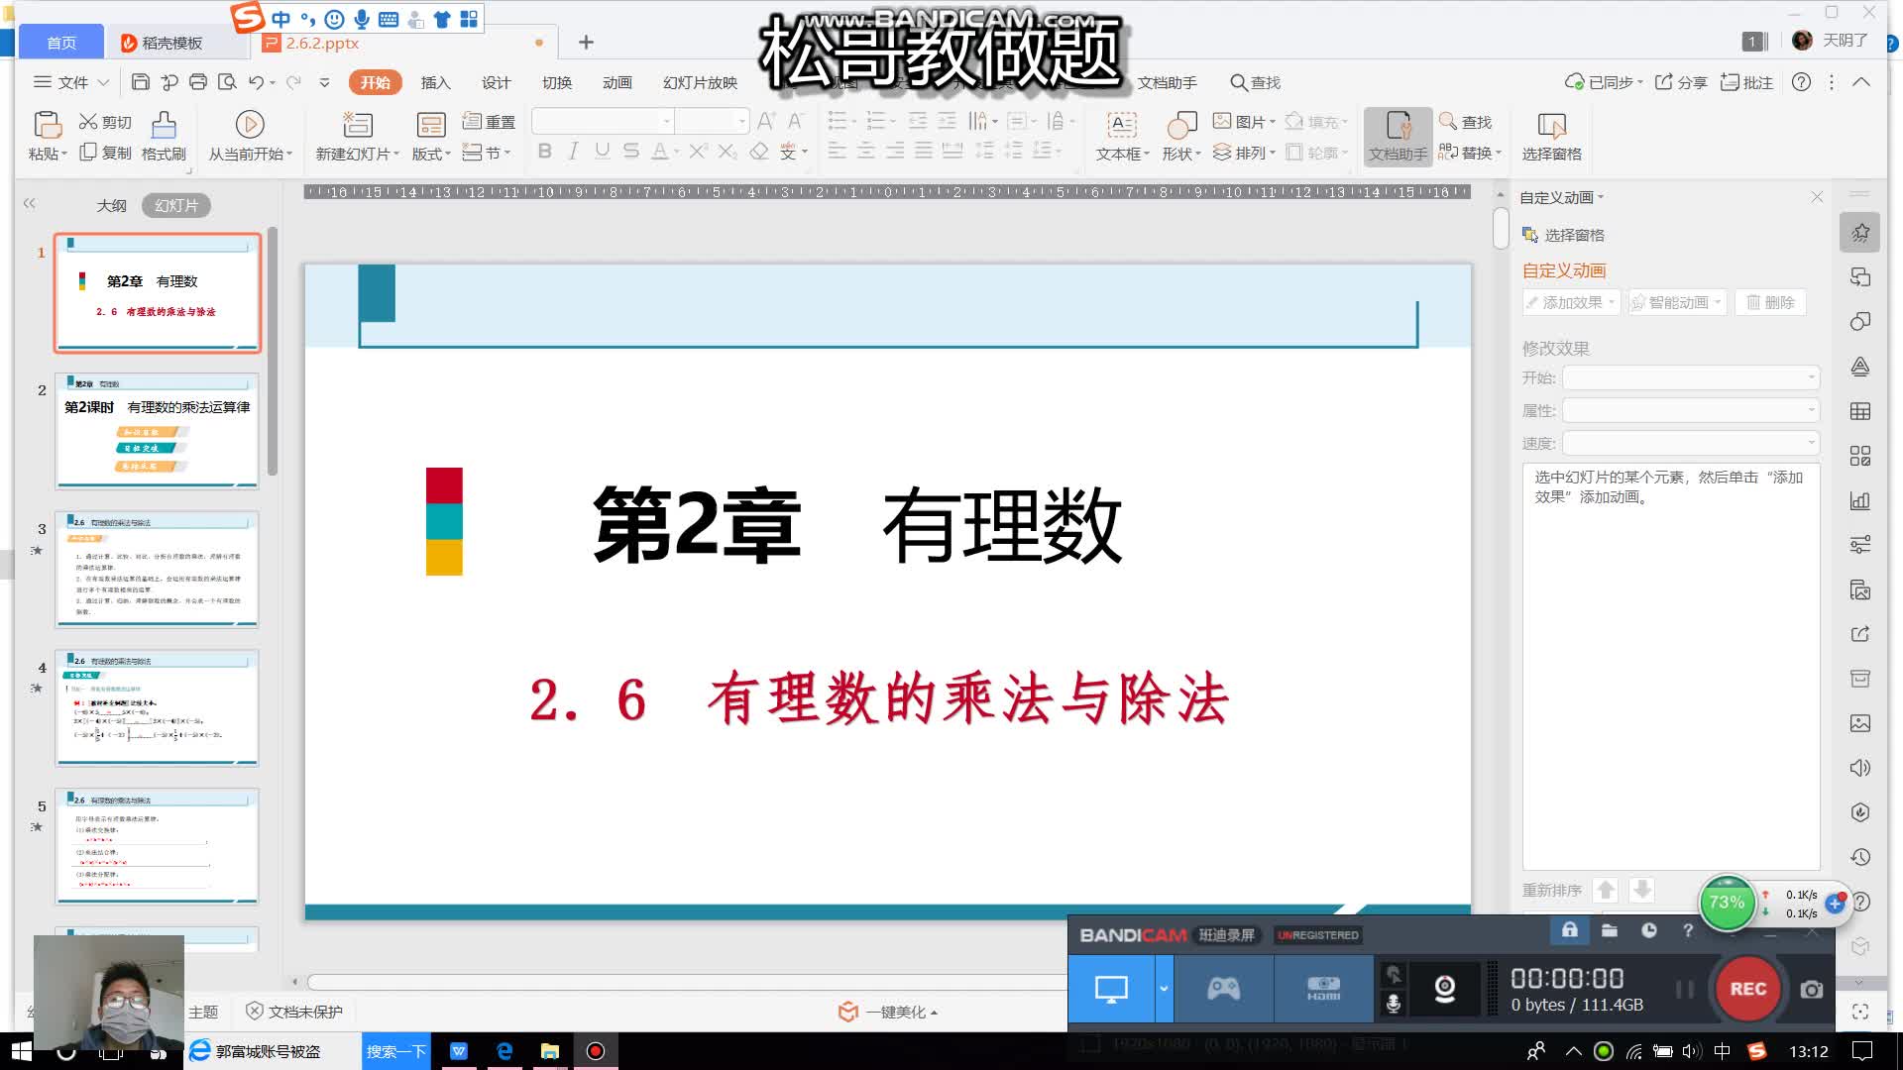Click the Delete (删除) animation button

tap(1770, 302)
